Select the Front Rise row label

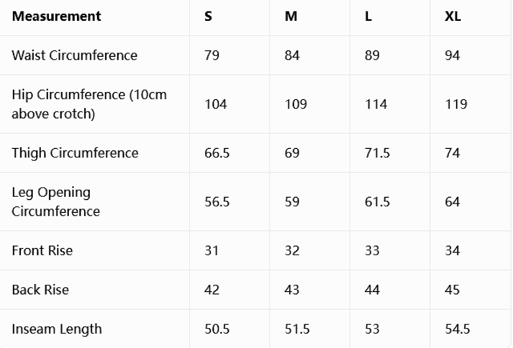42,250
